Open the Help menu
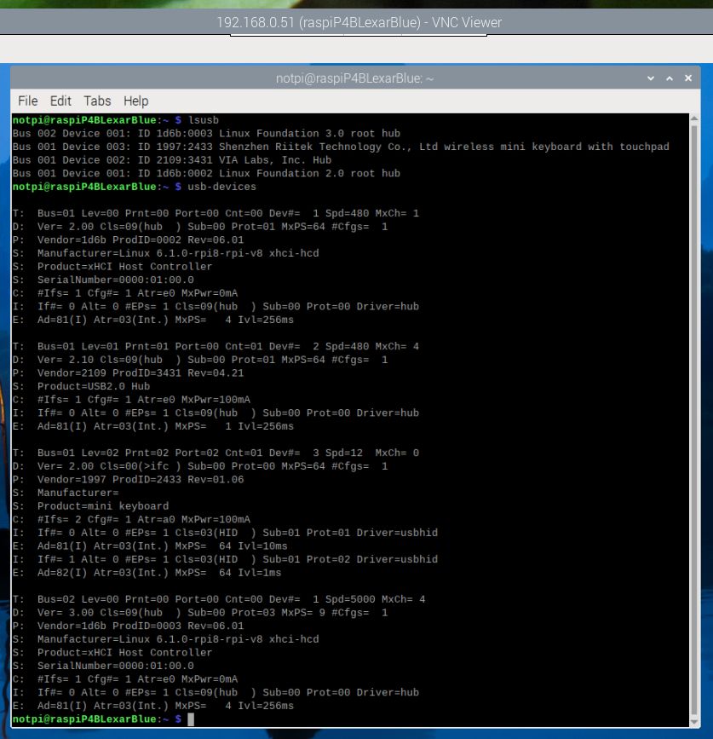 pos(135,101)
